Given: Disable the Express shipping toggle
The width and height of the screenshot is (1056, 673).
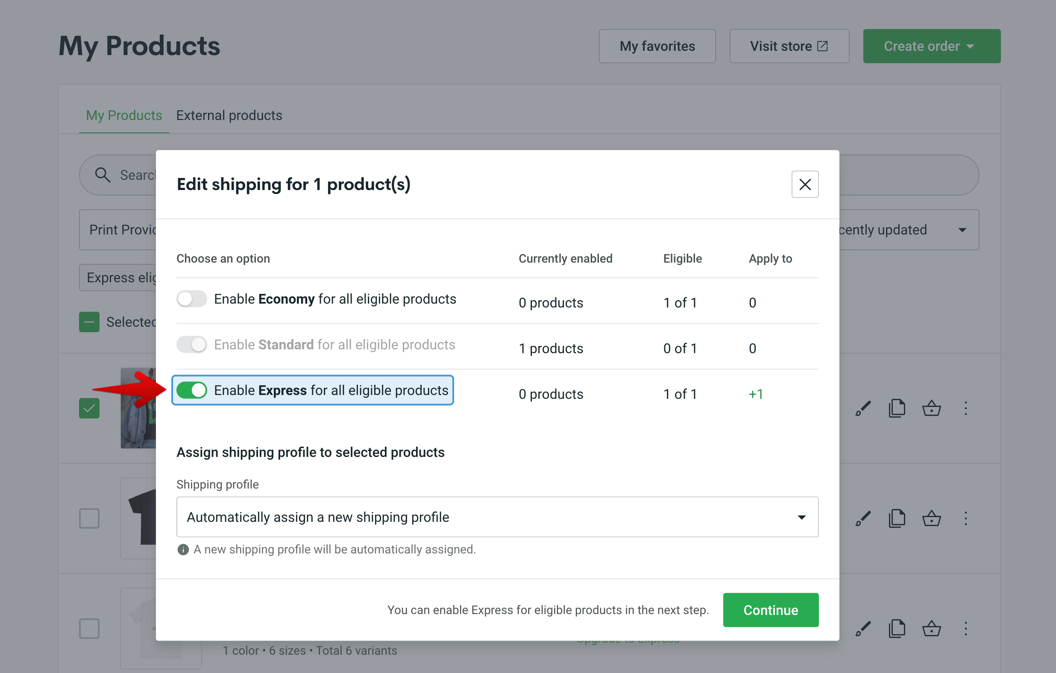Looking at the screenshot, I should click(x=192, y=390).
